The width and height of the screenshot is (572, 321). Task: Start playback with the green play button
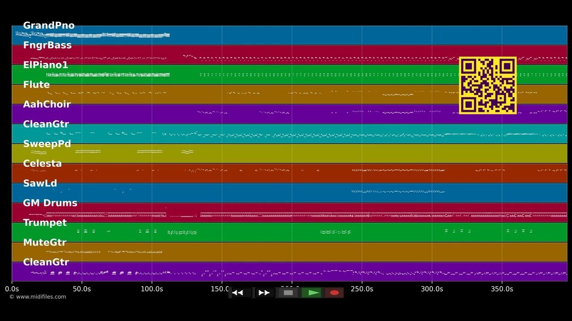pos(311,293)
